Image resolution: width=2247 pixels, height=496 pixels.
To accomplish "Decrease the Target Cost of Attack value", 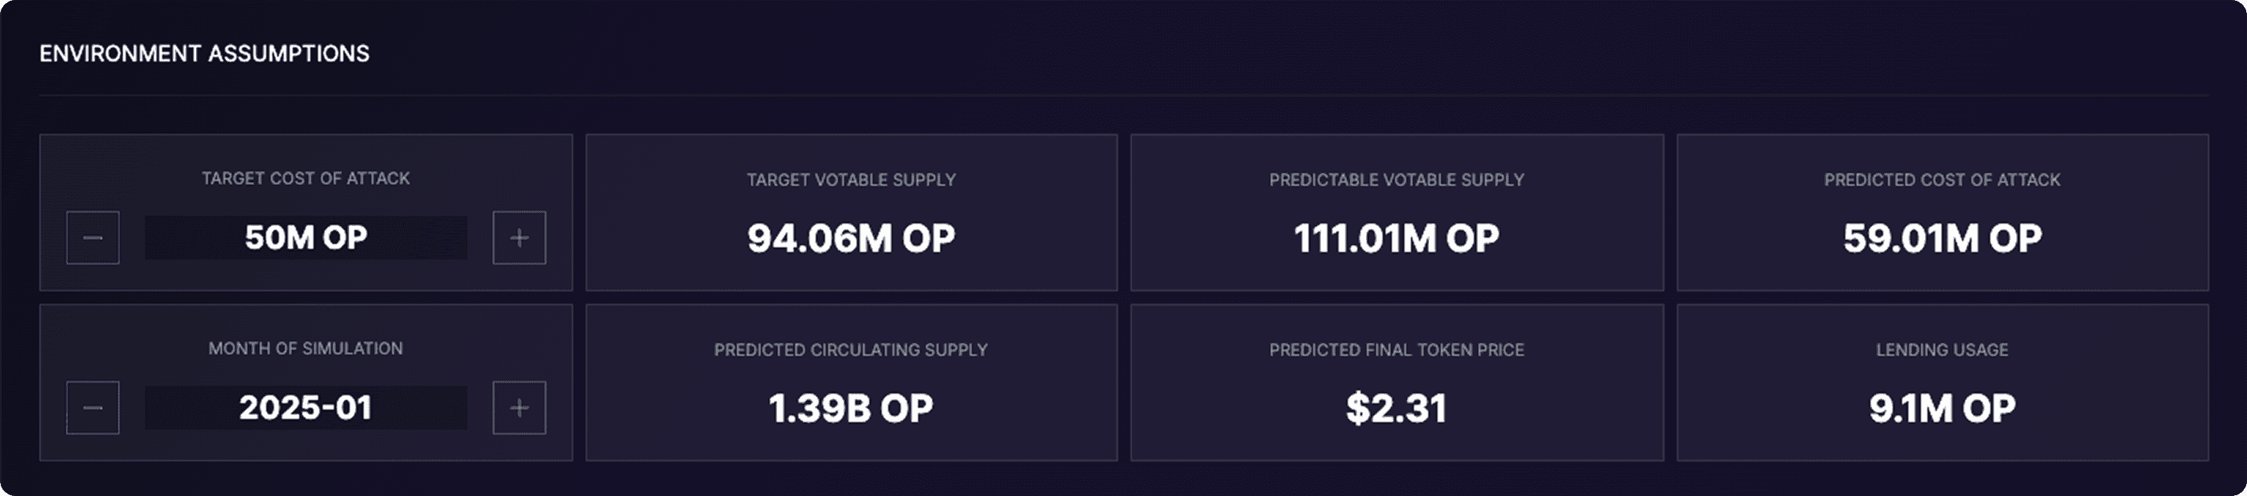I will [92, 237].
